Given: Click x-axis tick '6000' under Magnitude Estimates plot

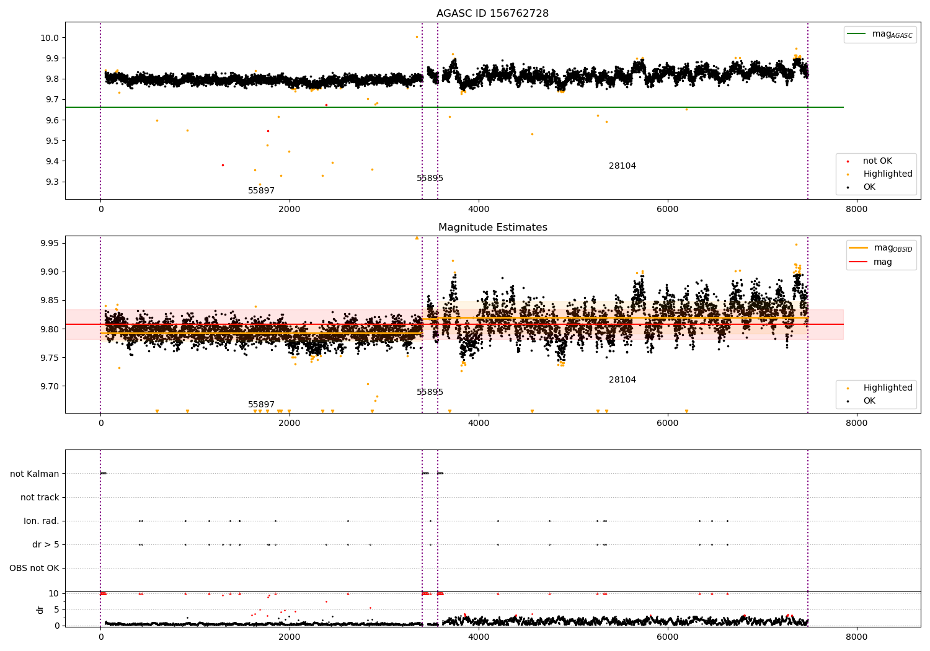Looking at the screenshot, I should coord(668,423).
